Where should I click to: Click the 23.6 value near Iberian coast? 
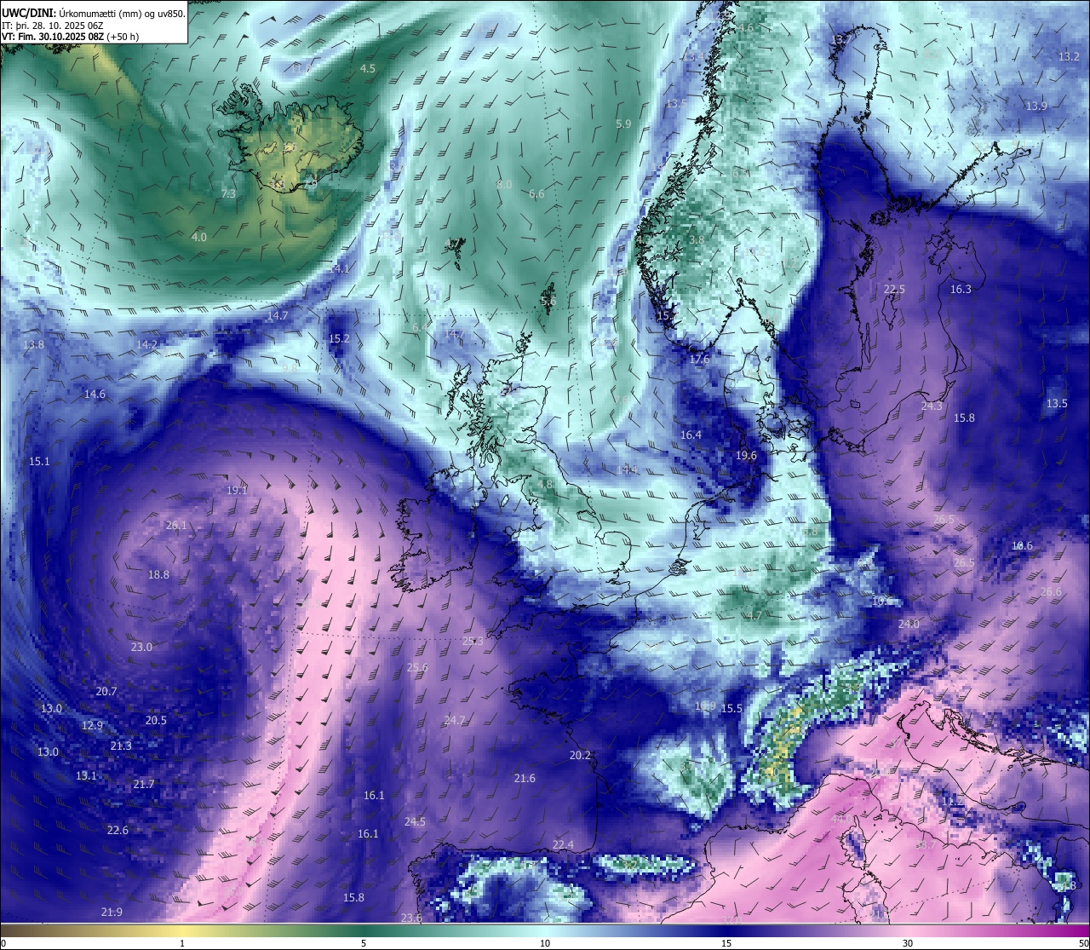(x=411, y=918)
